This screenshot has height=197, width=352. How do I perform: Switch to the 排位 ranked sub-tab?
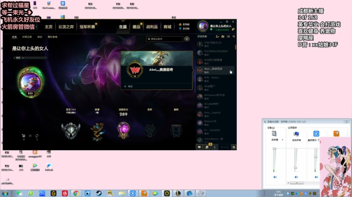coord(40,37)
